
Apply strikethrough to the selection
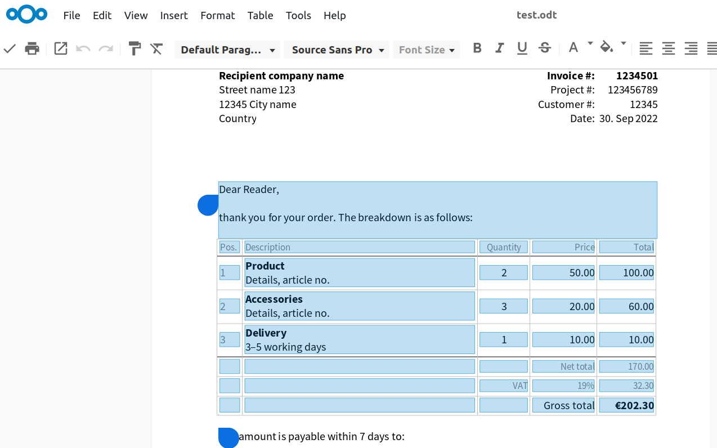click(544, 49)
